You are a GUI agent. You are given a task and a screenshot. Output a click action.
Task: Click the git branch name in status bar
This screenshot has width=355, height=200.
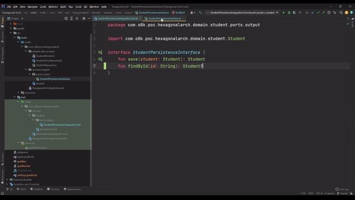point(342,193)
